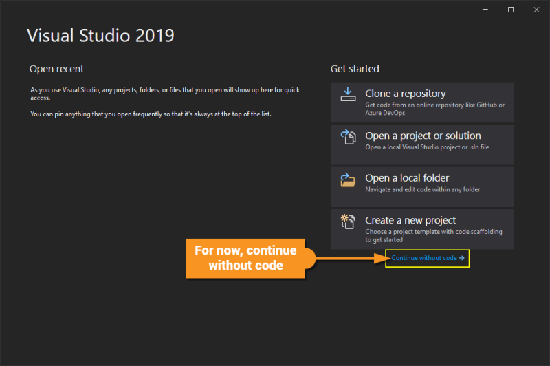The width and height of the screenshot is (550, 366).
Task: Click the Create a new project icon
Action: coord(348,222)
